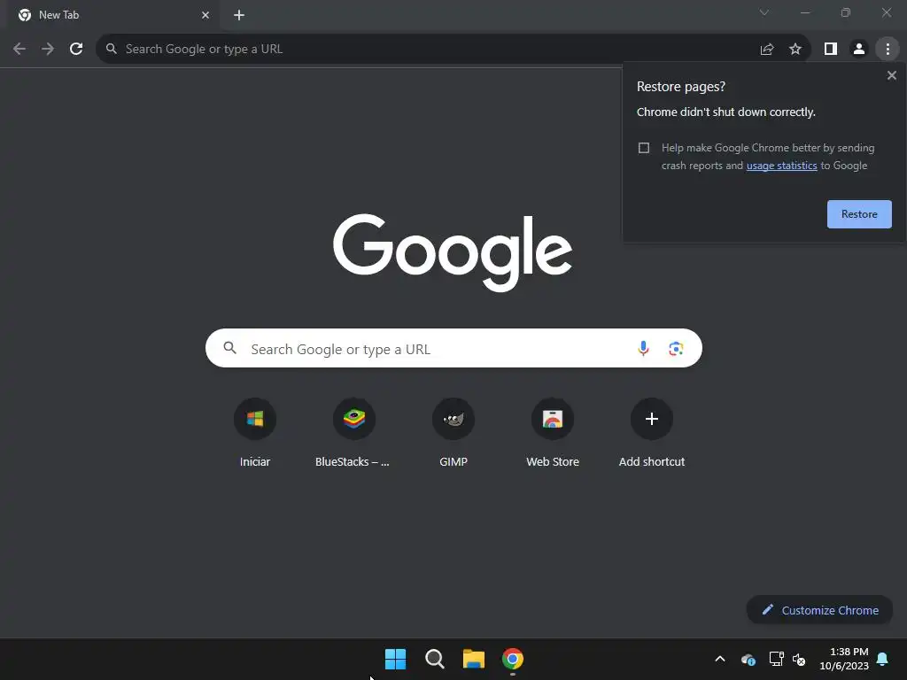This screenshot has width=907, height=680.
Task: Open the Web Store shortcut
Action: click(x=553, y=433)
